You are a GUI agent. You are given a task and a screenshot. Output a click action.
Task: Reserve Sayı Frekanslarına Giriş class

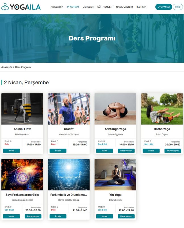[33, 216]
